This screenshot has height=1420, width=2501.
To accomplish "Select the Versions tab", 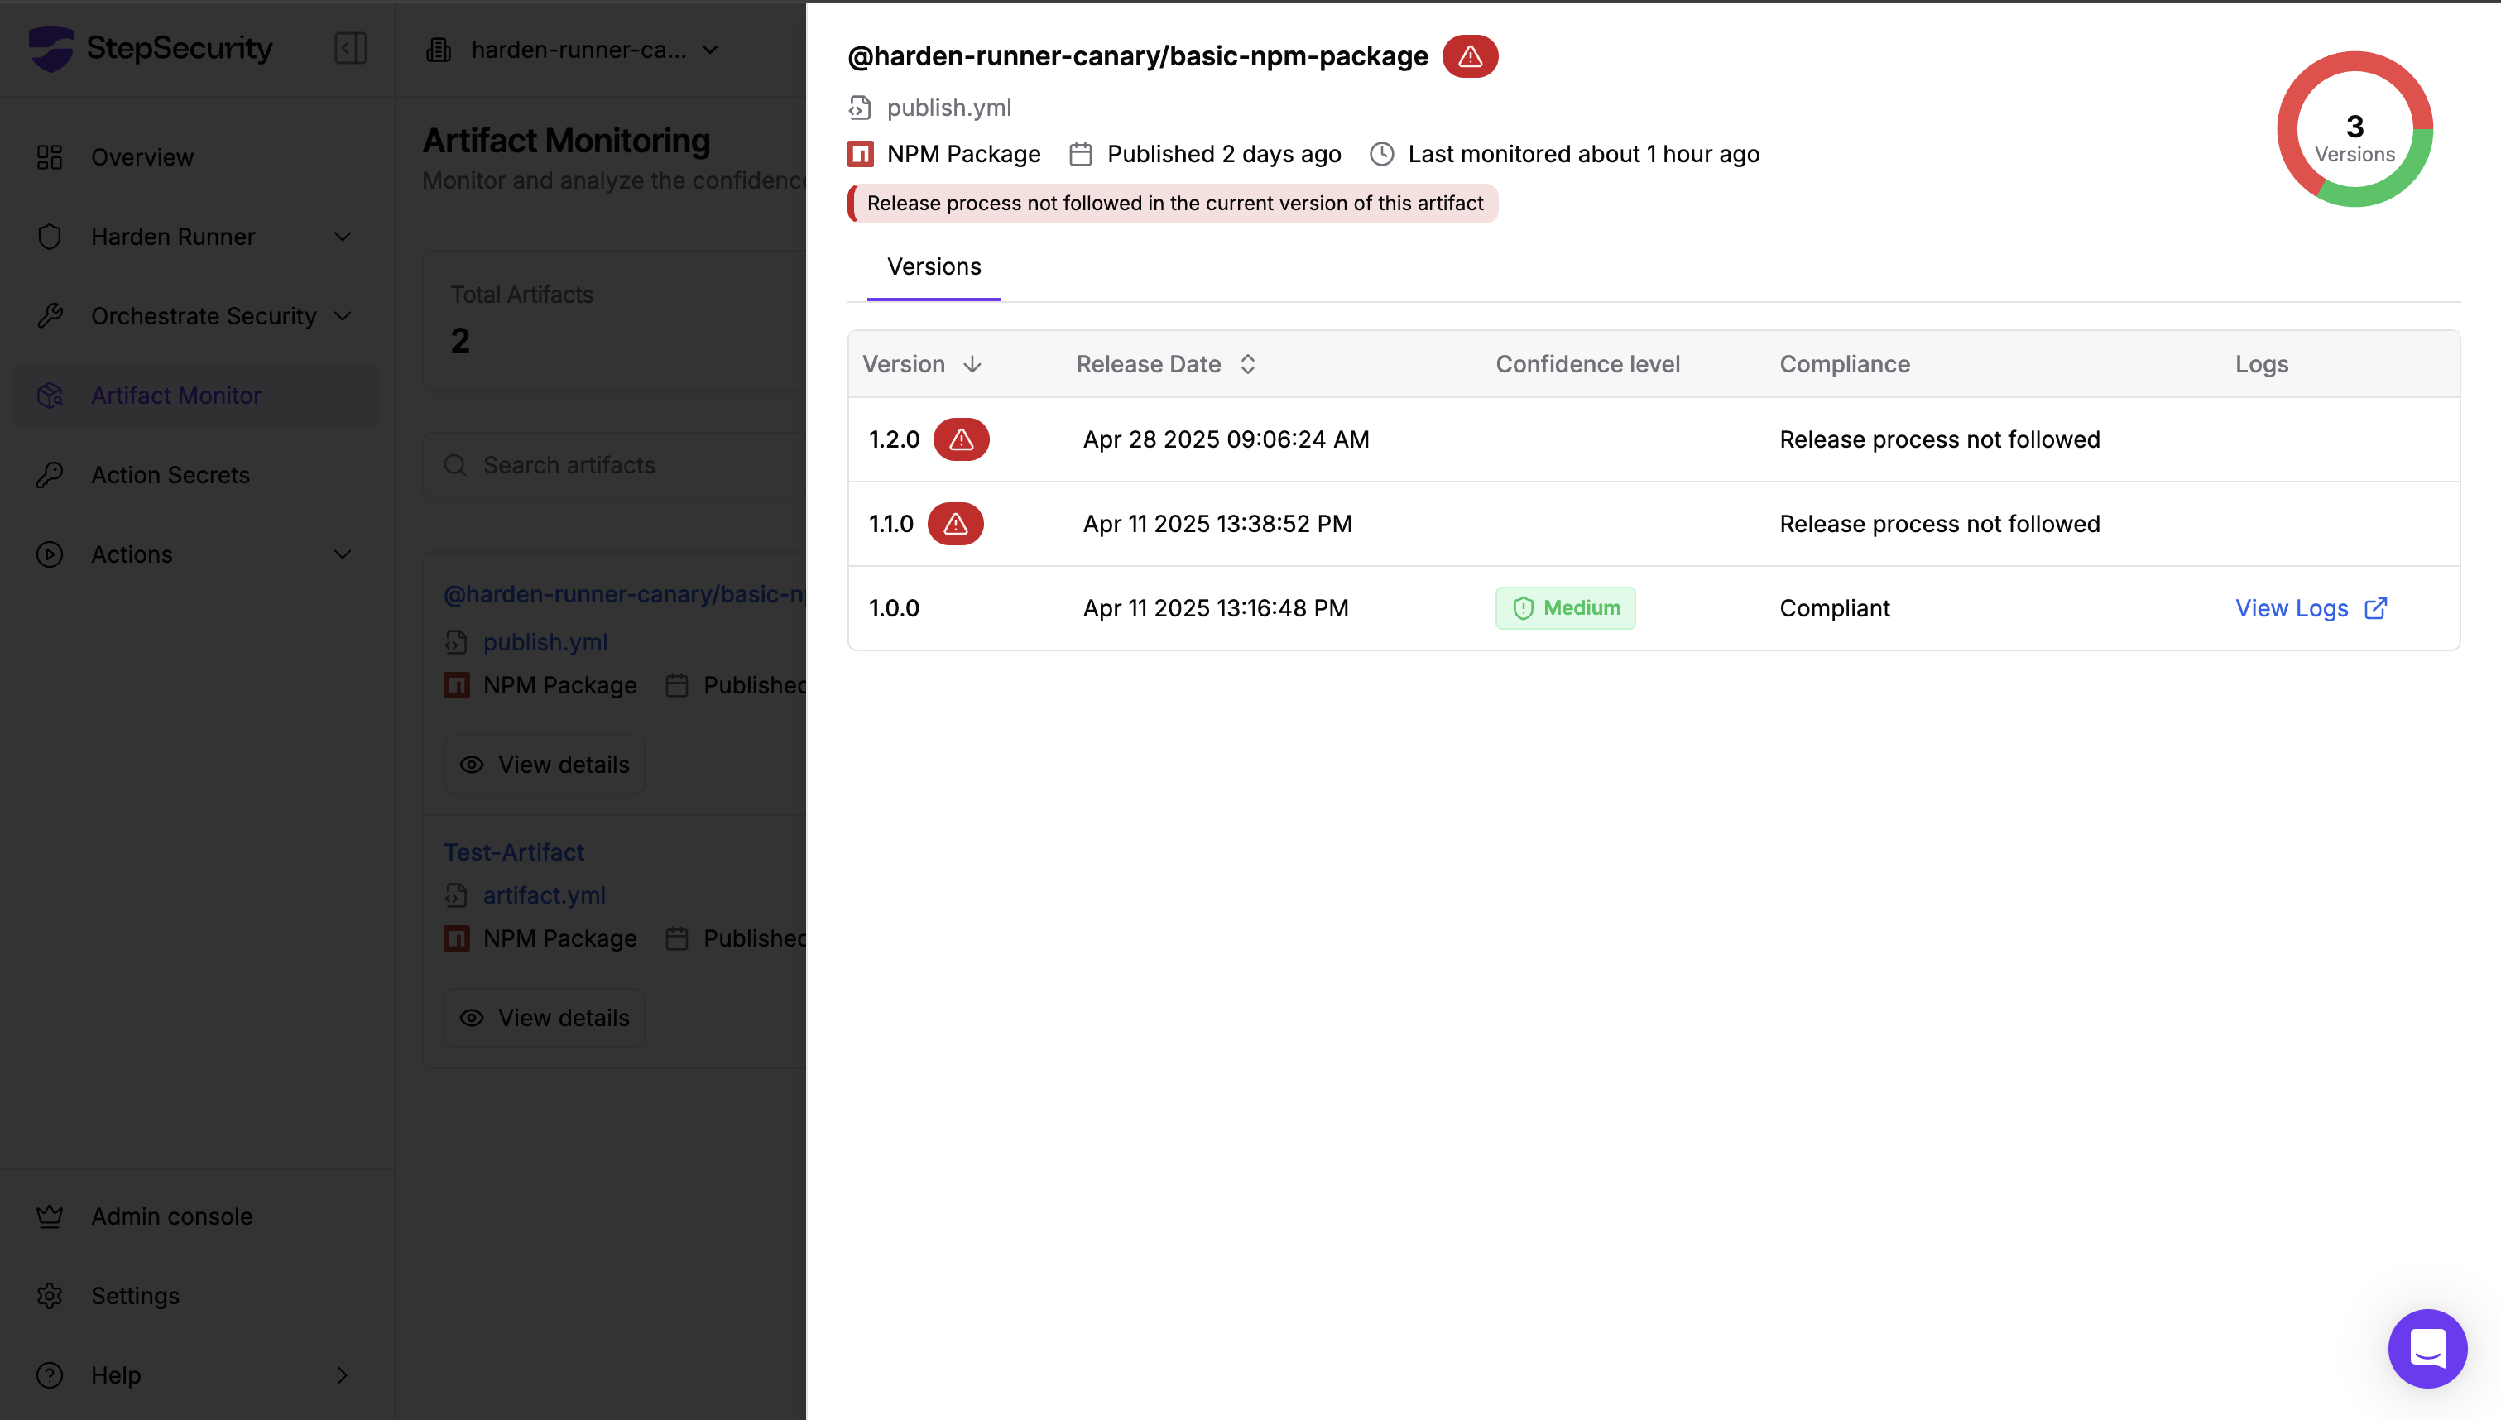I will [934, 267].
